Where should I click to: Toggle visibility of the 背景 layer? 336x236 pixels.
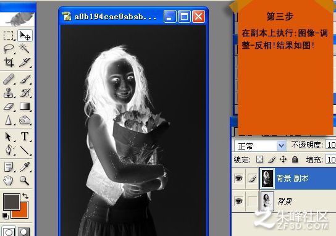238,201
